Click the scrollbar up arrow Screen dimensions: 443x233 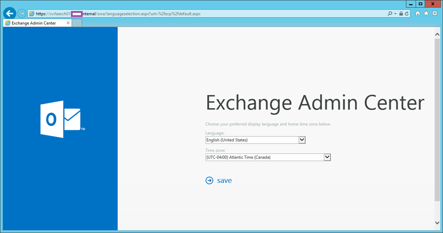coord(437,35)
